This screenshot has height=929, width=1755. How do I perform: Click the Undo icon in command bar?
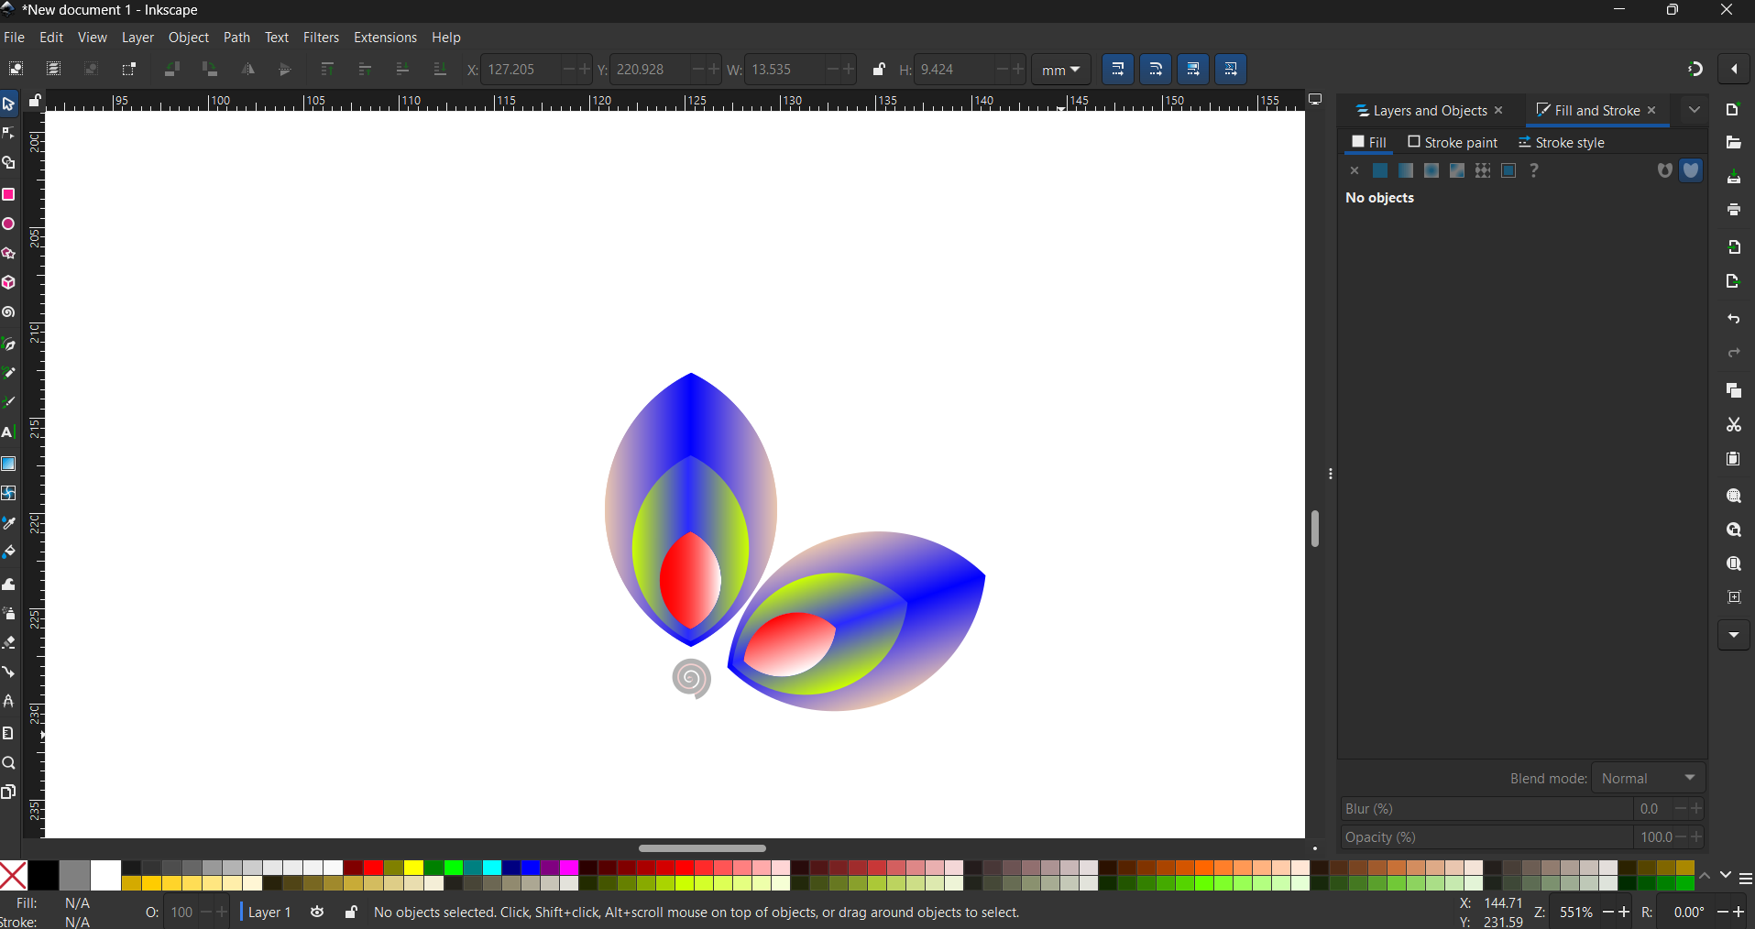tap(1734, 319)
